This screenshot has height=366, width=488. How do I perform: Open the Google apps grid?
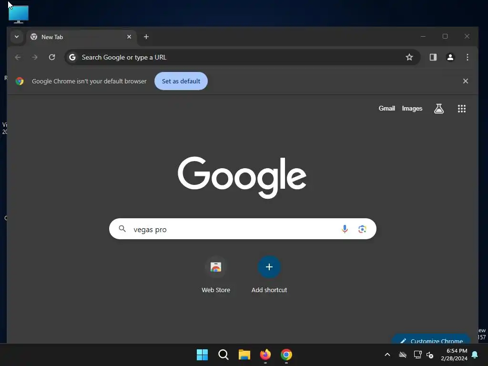tap(461, 109)
